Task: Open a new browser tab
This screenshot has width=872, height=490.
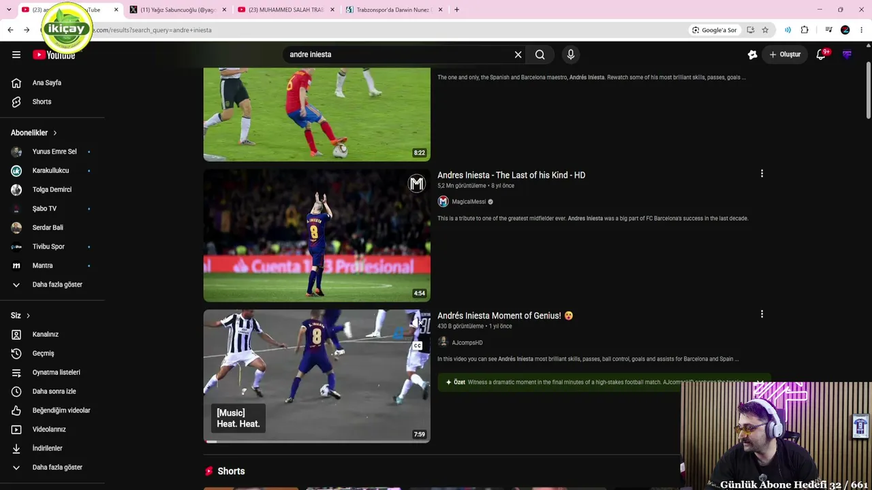Action: [x=456, y=10]
